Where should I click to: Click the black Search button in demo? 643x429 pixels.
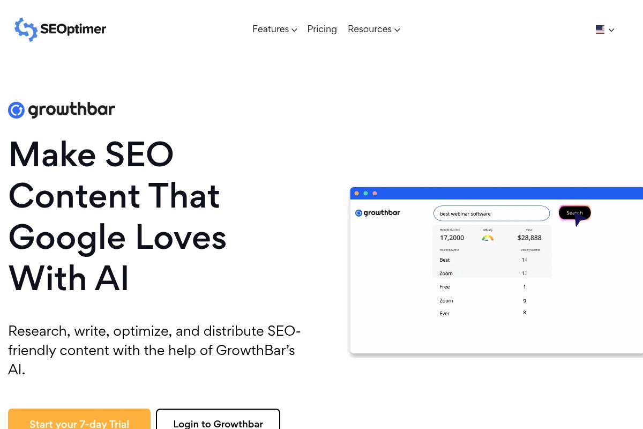click(574, 213)
